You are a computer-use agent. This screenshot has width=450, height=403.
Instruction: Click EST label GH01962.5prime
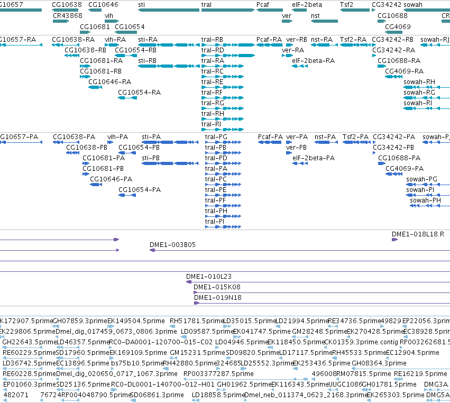point(244,384)
